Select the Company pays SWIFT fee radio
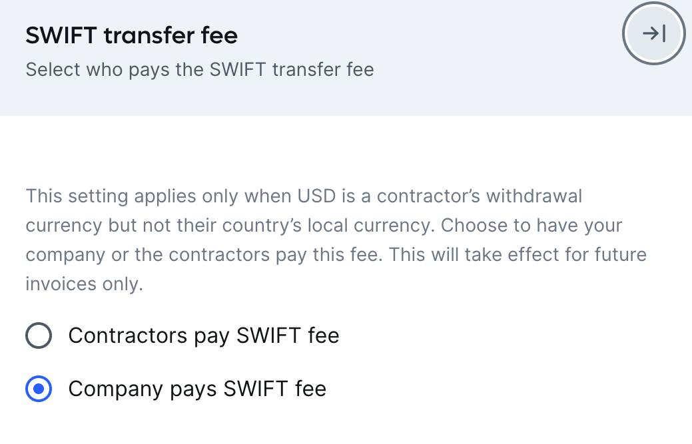Screen dimensions: 692x444 click(39, 389)
